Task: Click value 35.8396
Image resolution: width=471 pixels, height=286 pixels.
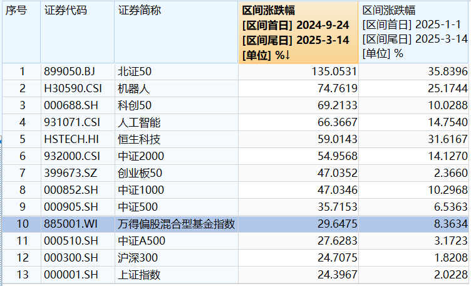Action: tap(448, 71)
